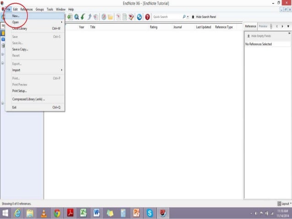The width and height of the screenshot is (292, 219).
Task: Expand the Open submenu arrow
Action: coord(62,22)
